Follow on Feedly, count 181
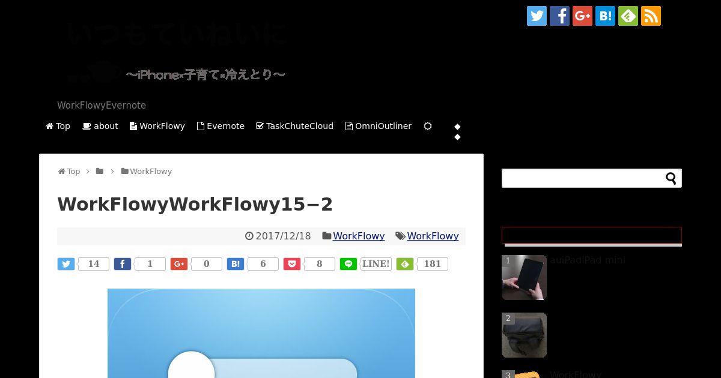The image size is (721, 378). click(x=405, y=264)
